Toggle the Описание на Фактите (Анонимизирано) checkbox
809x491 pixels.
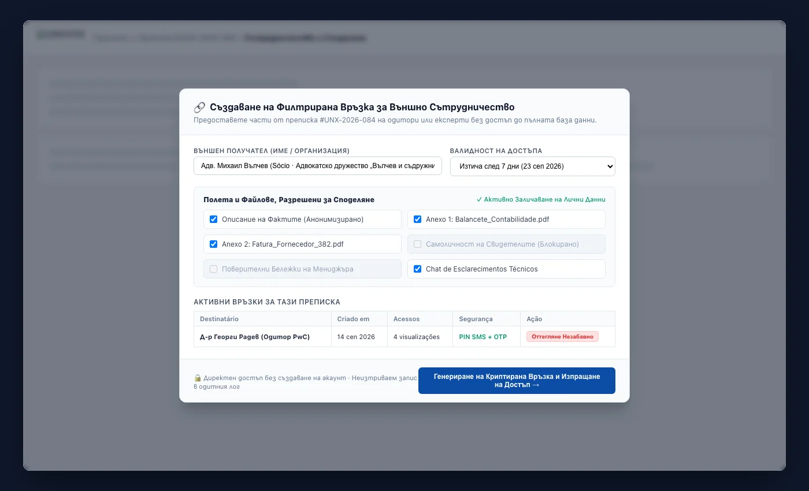(213, 220)
